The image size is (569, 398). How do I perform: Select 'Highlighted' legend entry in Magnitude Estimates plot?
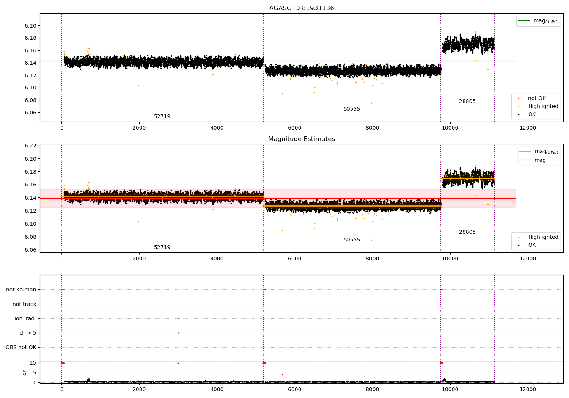[543, 237]
